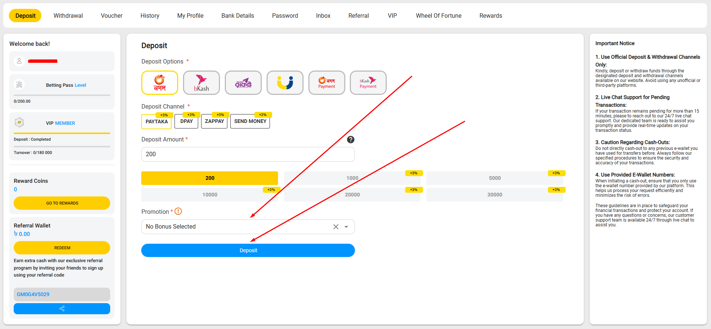Share referral code via share icon button

pos(62,309)
